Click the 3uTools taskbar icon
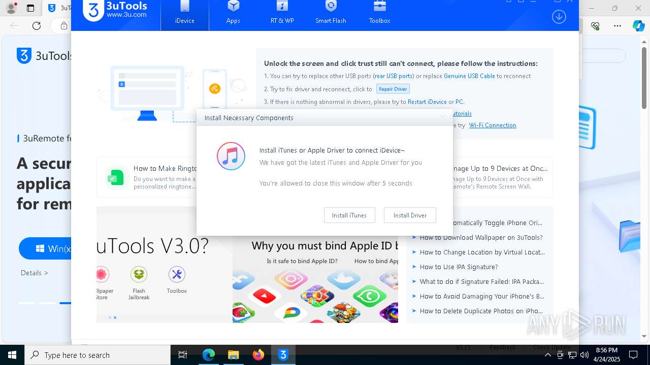This screenshot has width=650, height=365. [x=283, y=355]
